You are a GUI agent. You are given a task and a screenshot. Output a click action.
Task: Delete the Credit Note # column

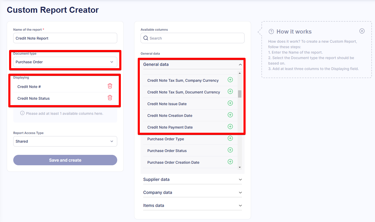coord(110,86)
